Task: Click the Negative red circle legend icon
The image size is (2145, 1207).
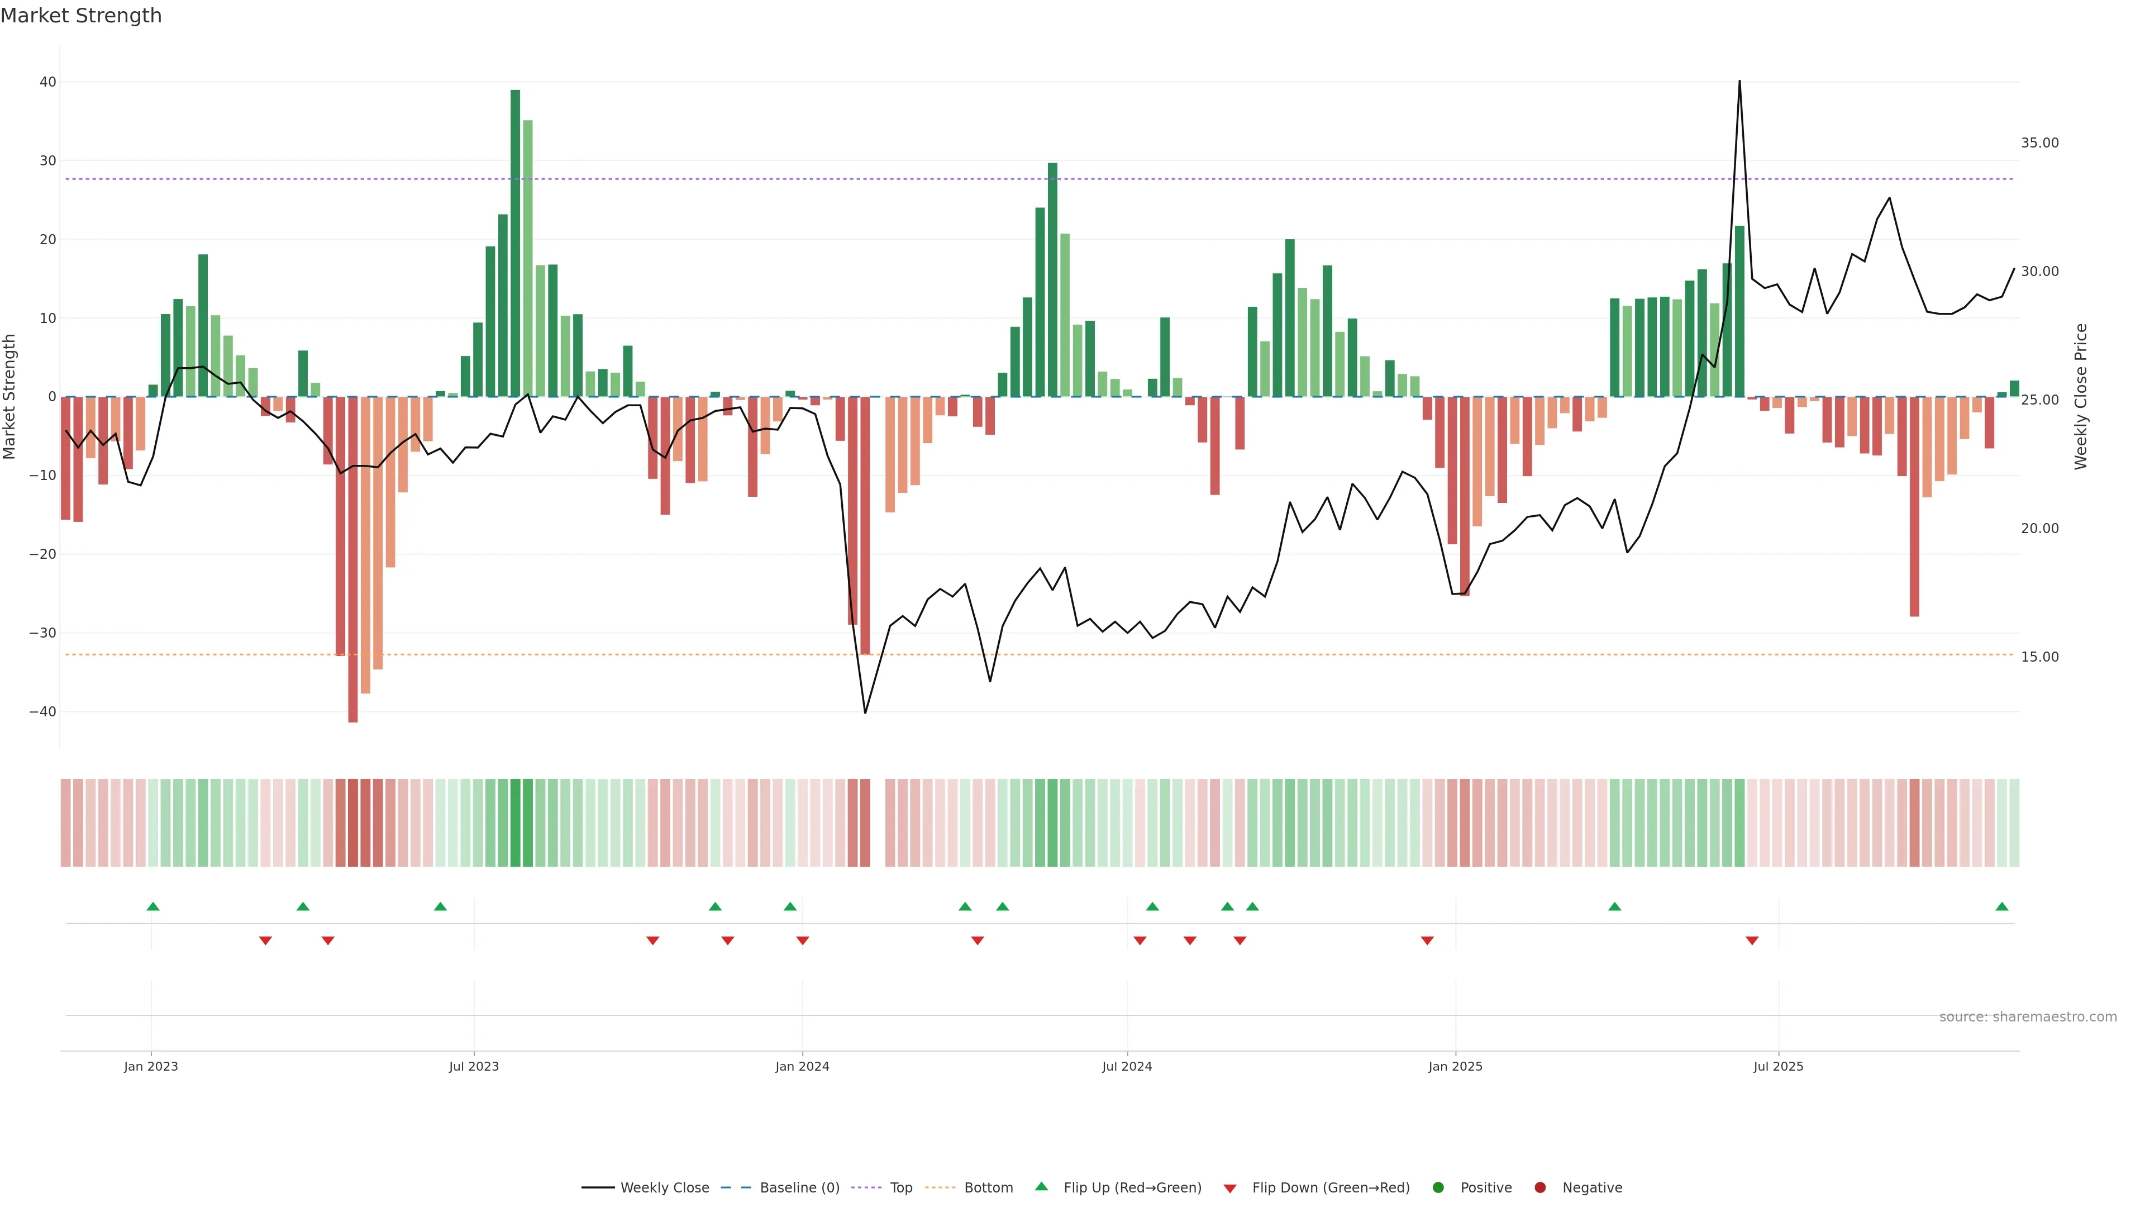Action: click(1539, 1188)
